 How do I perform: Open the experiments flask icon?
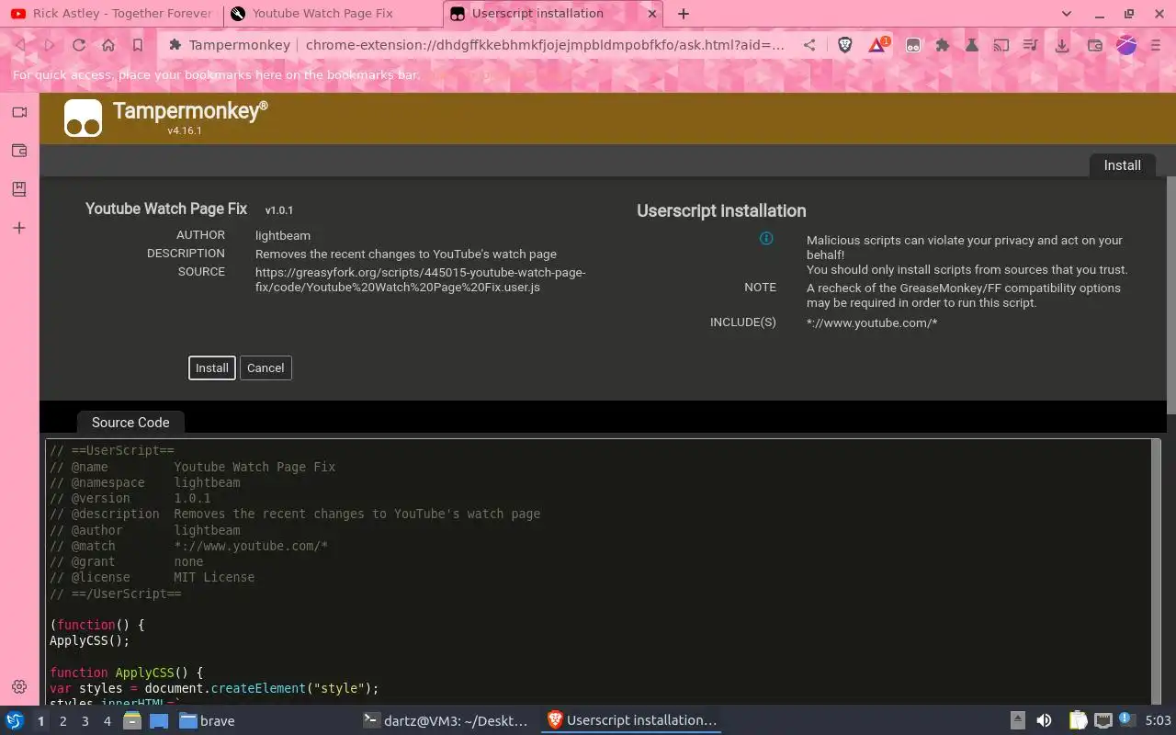972,45
